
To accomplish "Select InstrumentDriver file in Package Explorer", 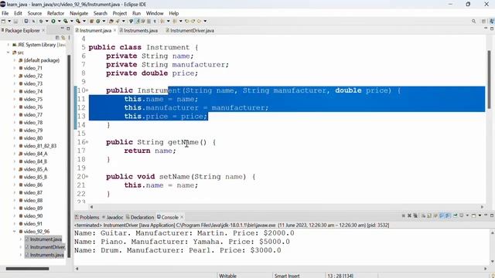I will (x=45, y=247).
